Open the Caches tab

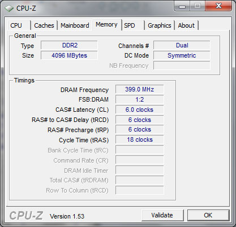coord(44,25)
